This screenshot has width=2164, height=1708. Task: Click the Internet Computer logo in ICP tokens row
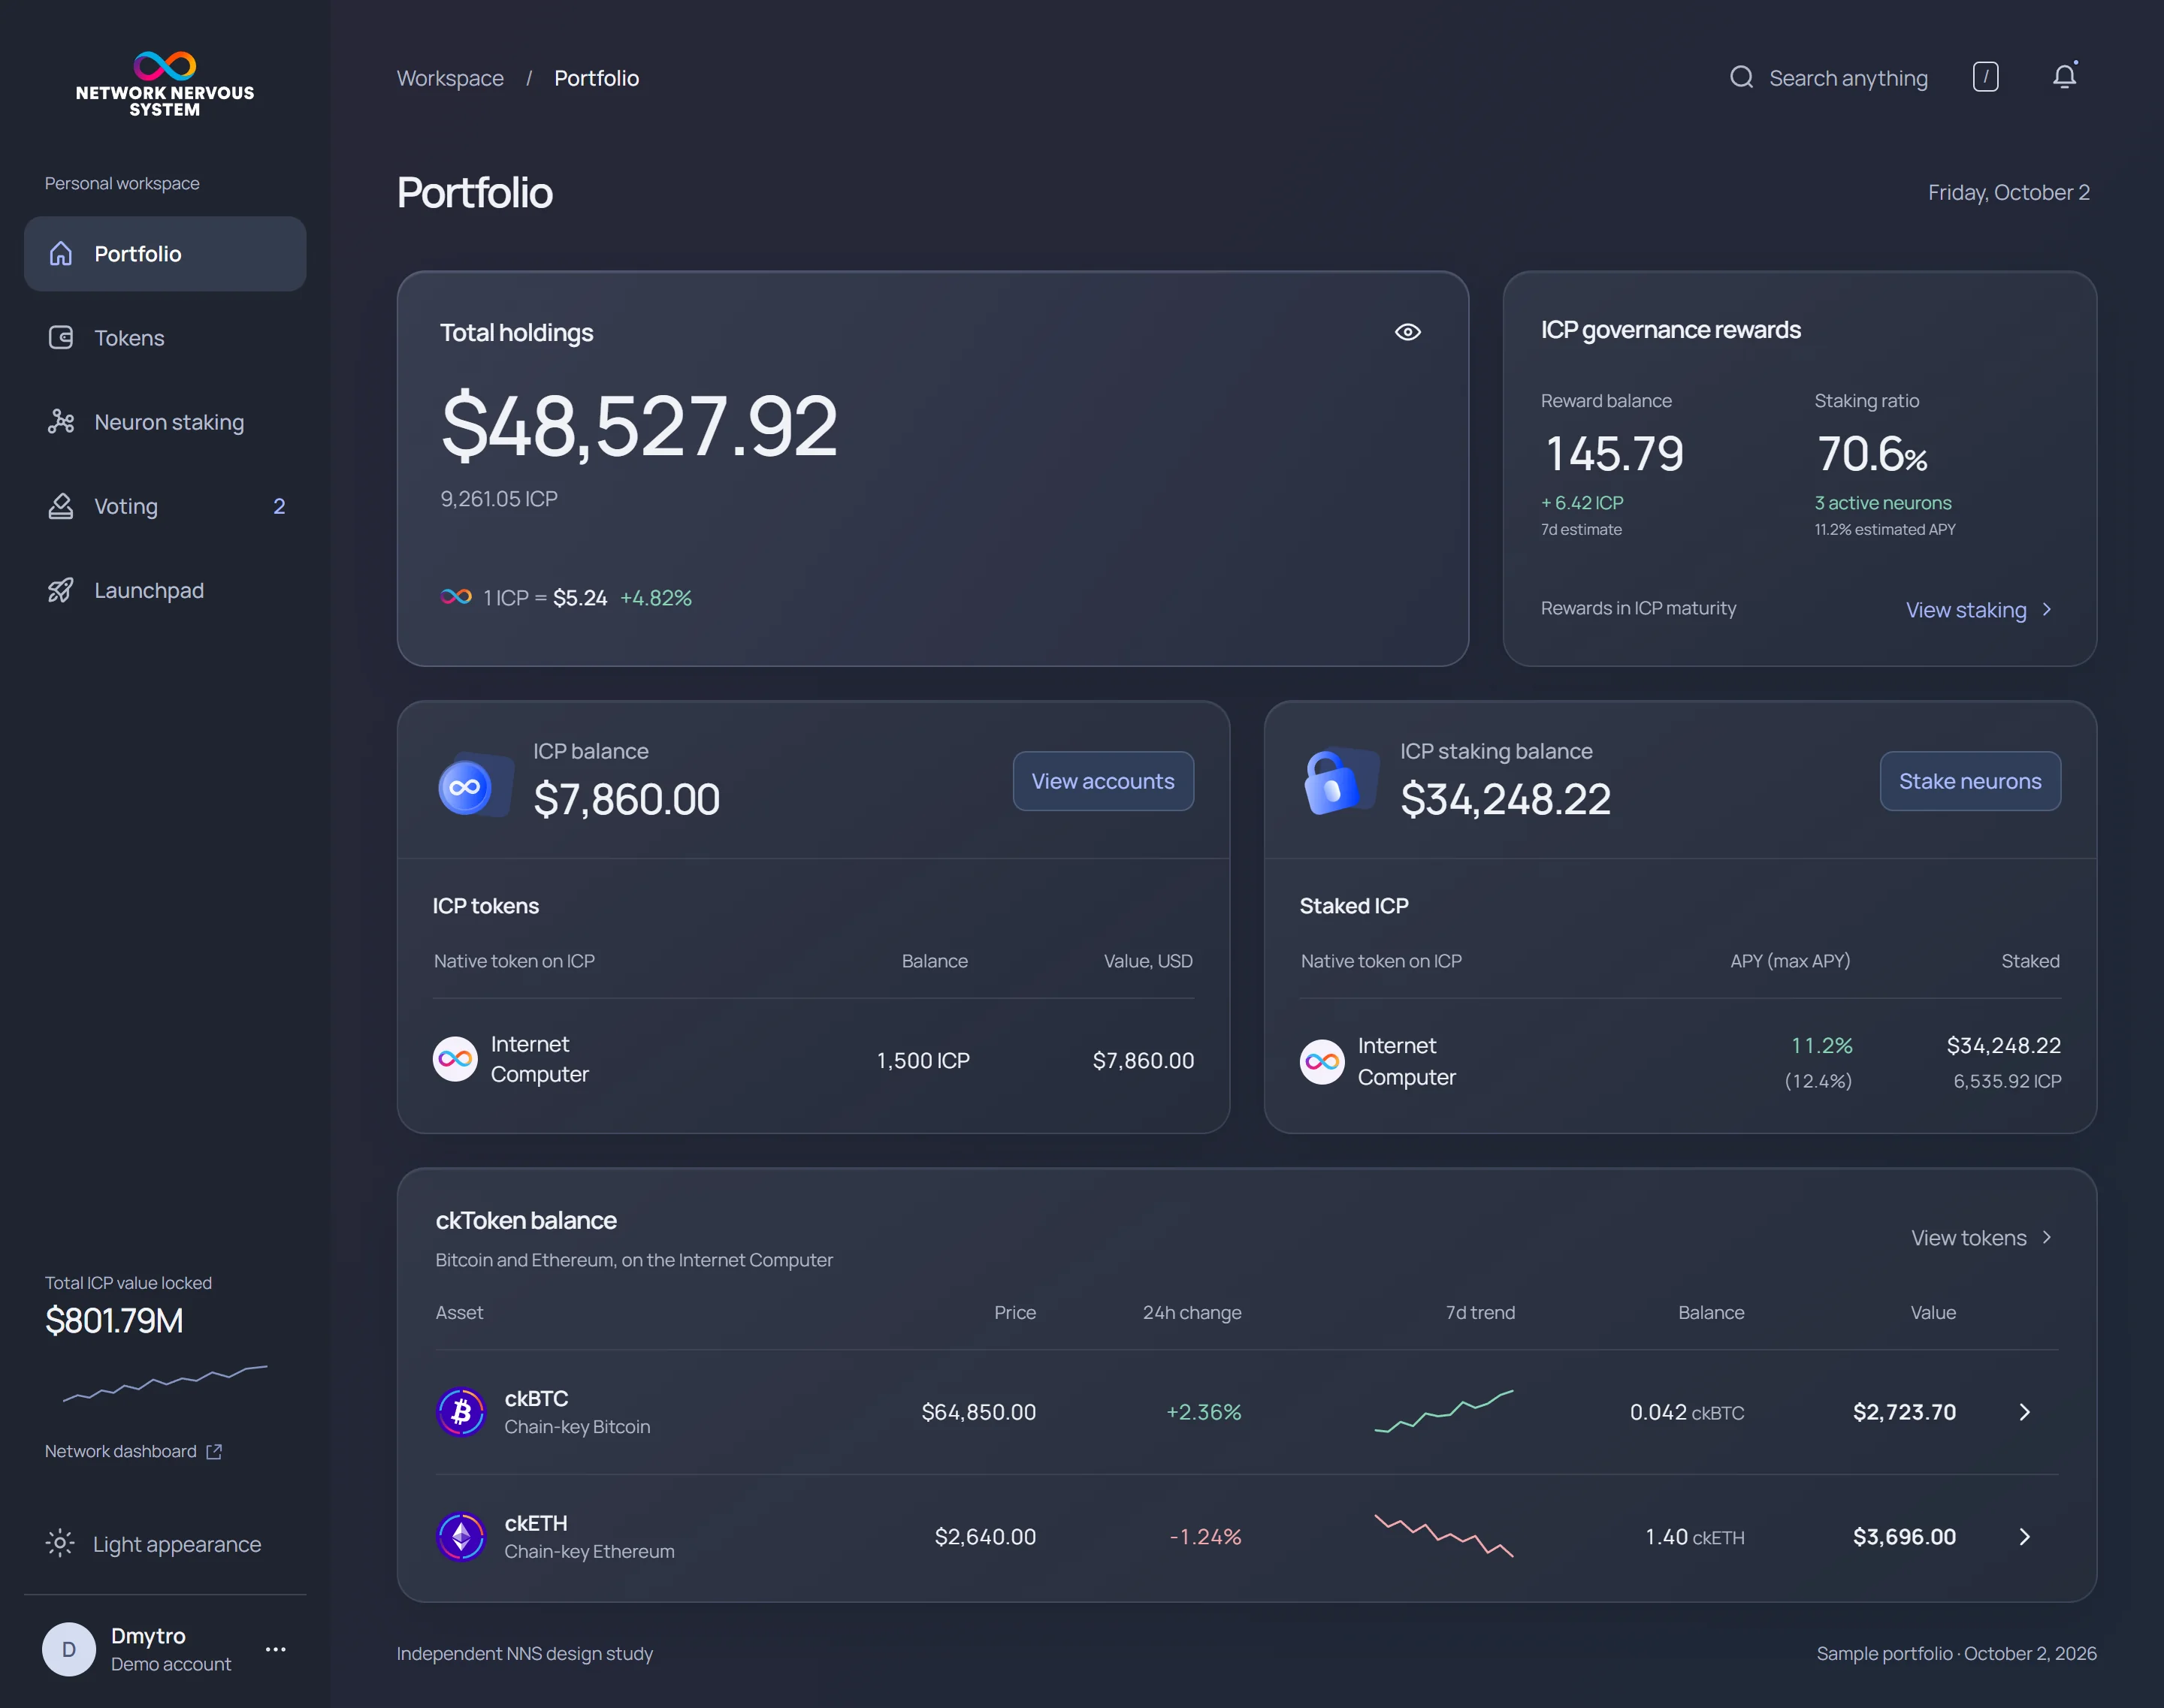coord(455,1059)
